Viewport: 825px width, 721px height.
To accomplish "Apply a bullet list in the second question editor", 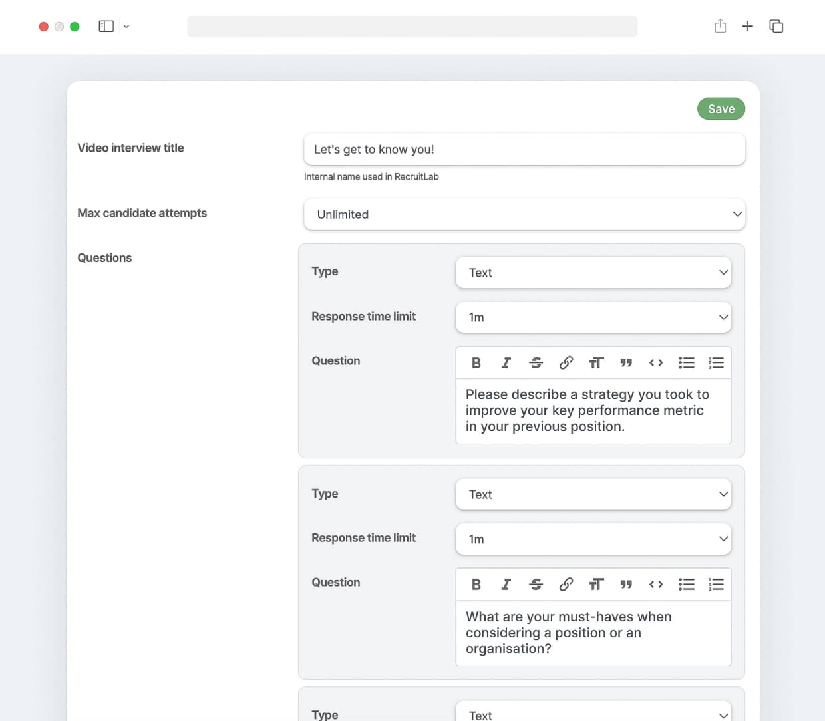I will 686,584.
